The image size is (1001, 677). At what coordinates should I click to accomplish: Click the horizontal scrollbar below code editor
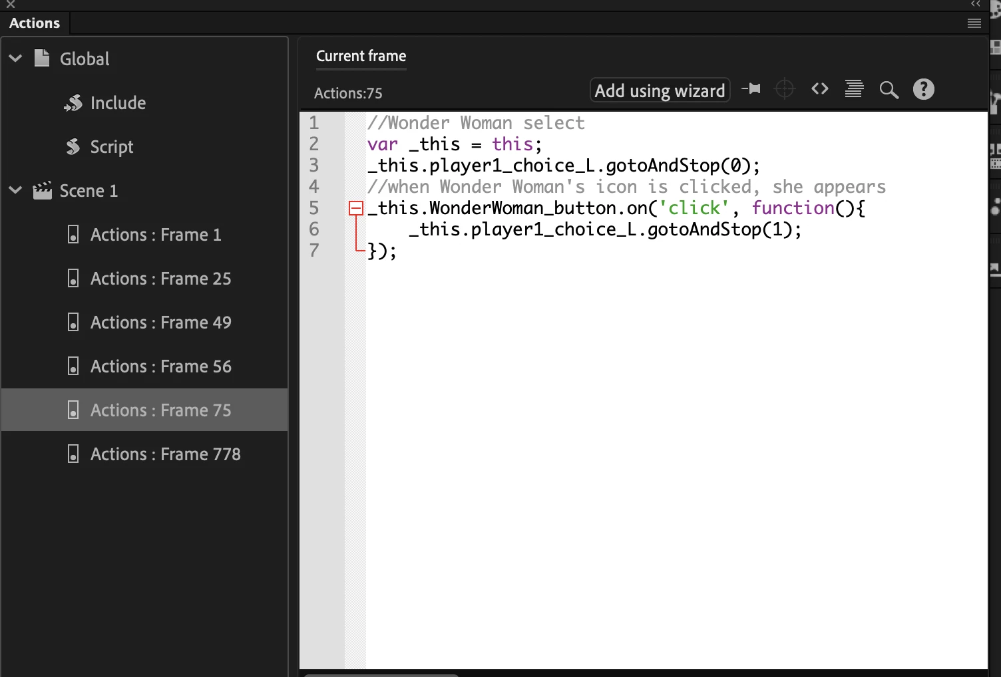pos(381,674)
